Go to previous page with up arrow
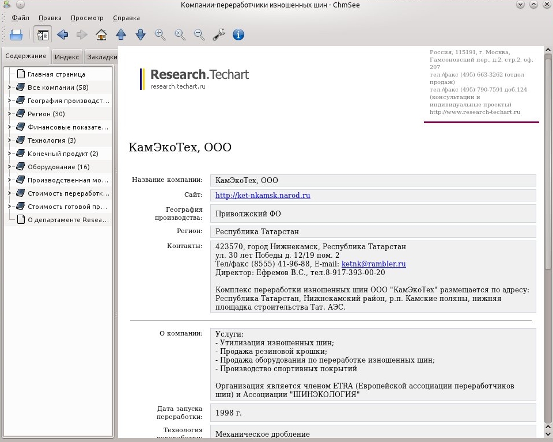The width and height of the screenshot is (553, 442). pos(121,35)
